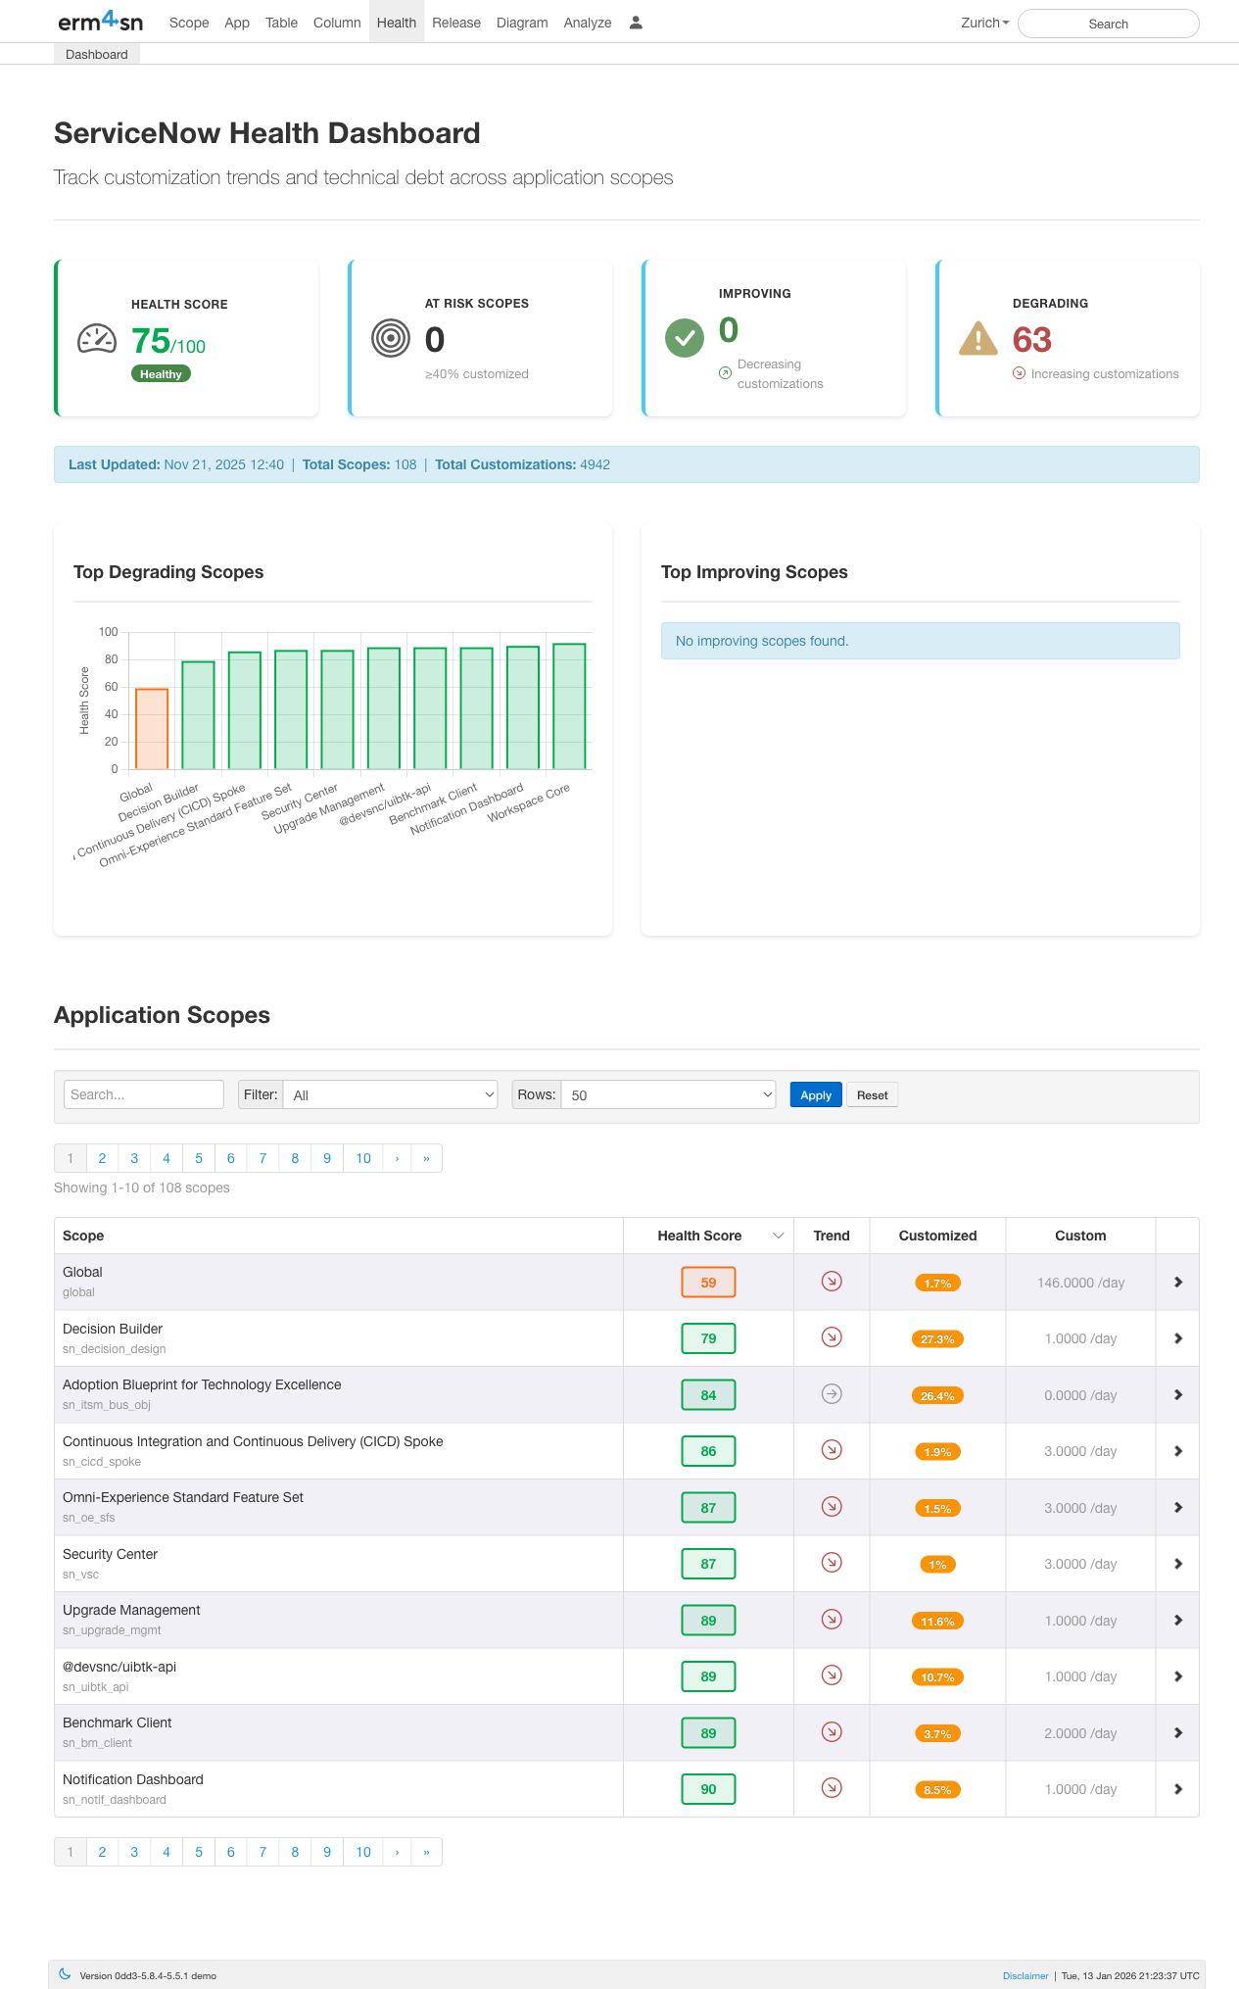This screenshot has width=1239, height=1989.
Task: Go to page 10 in bottom pagination
Action: coord(363,1852)
